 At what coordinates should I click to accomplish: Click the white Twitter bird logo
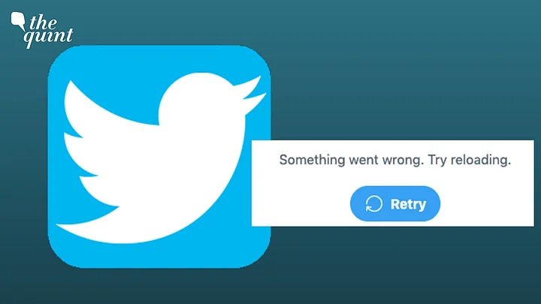[161, 158]
